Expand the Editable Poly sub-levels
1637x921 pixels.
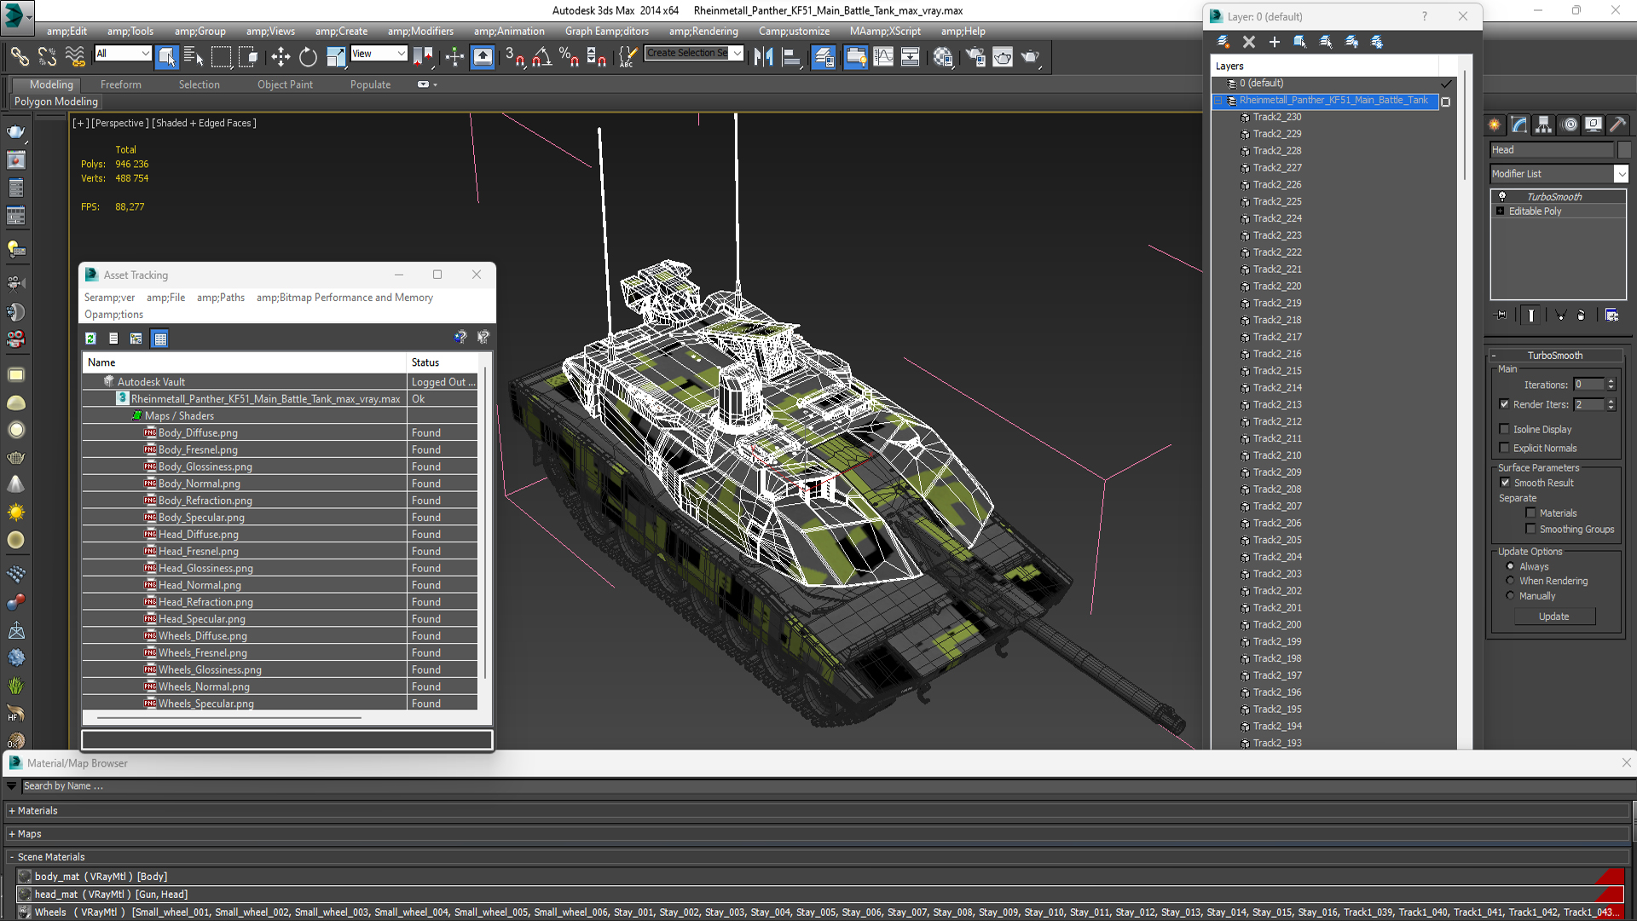[x=1500, y=211]
